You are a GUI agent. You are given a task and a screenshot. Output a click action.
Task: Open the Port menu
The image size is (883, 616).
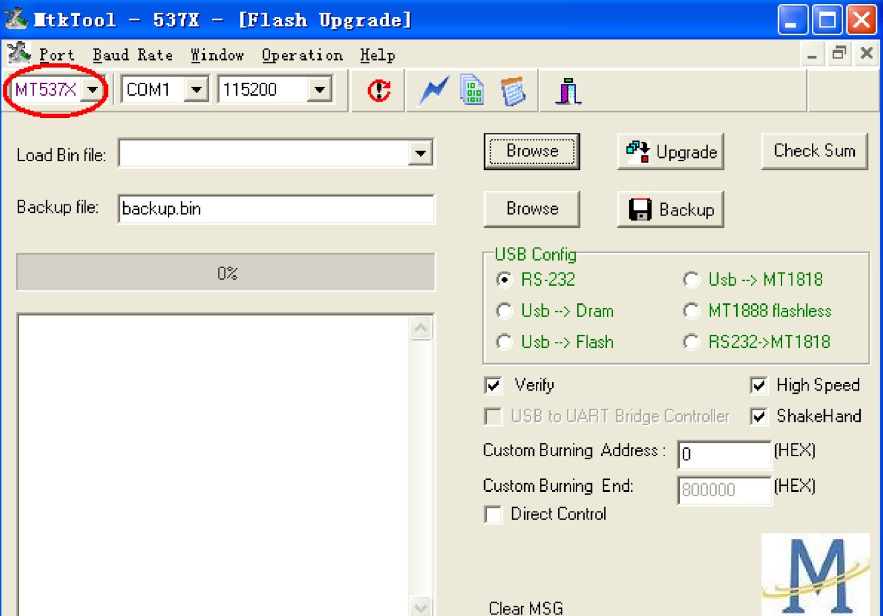click(56, 55)
